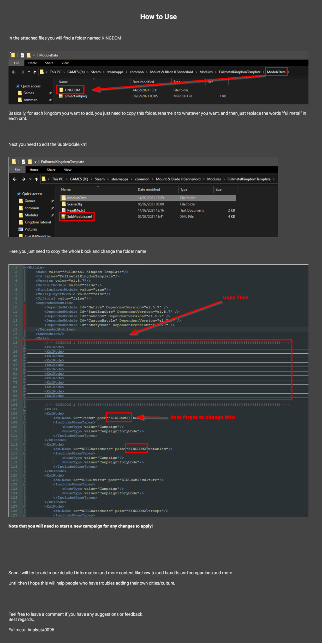Click Properties checkmark icon in ModuleData title bar
The height and width of the screenshot is (643, 322).
22,55
